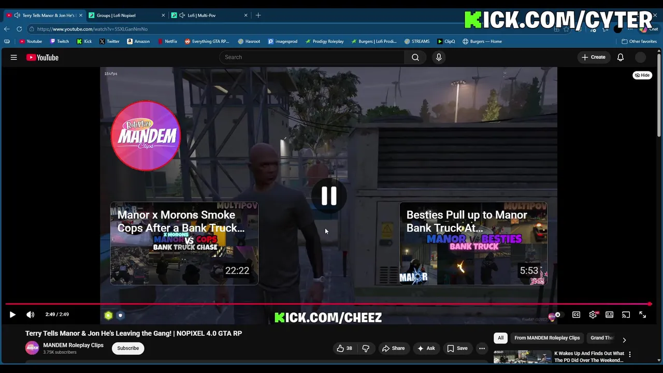
Task: Share the video
Action: click(x=393, y=348)
